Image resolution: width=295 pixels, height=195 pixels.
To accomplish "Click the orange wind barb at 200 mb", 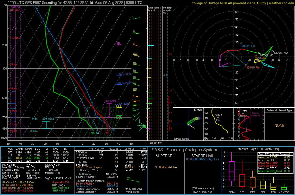I will [x=136, y=44].
